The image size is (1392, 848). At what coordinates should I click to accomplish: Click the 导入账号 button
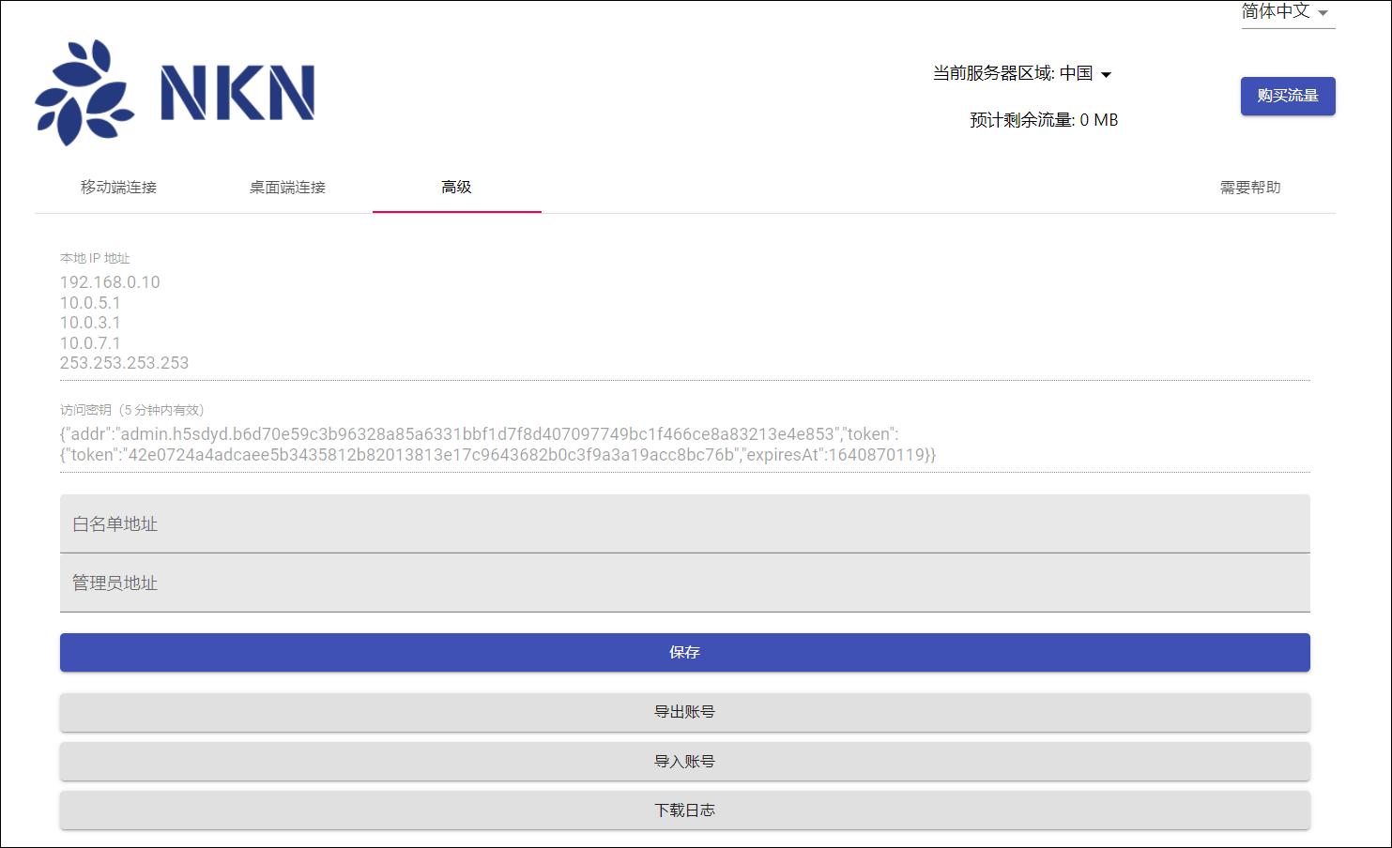click(684, 761)
